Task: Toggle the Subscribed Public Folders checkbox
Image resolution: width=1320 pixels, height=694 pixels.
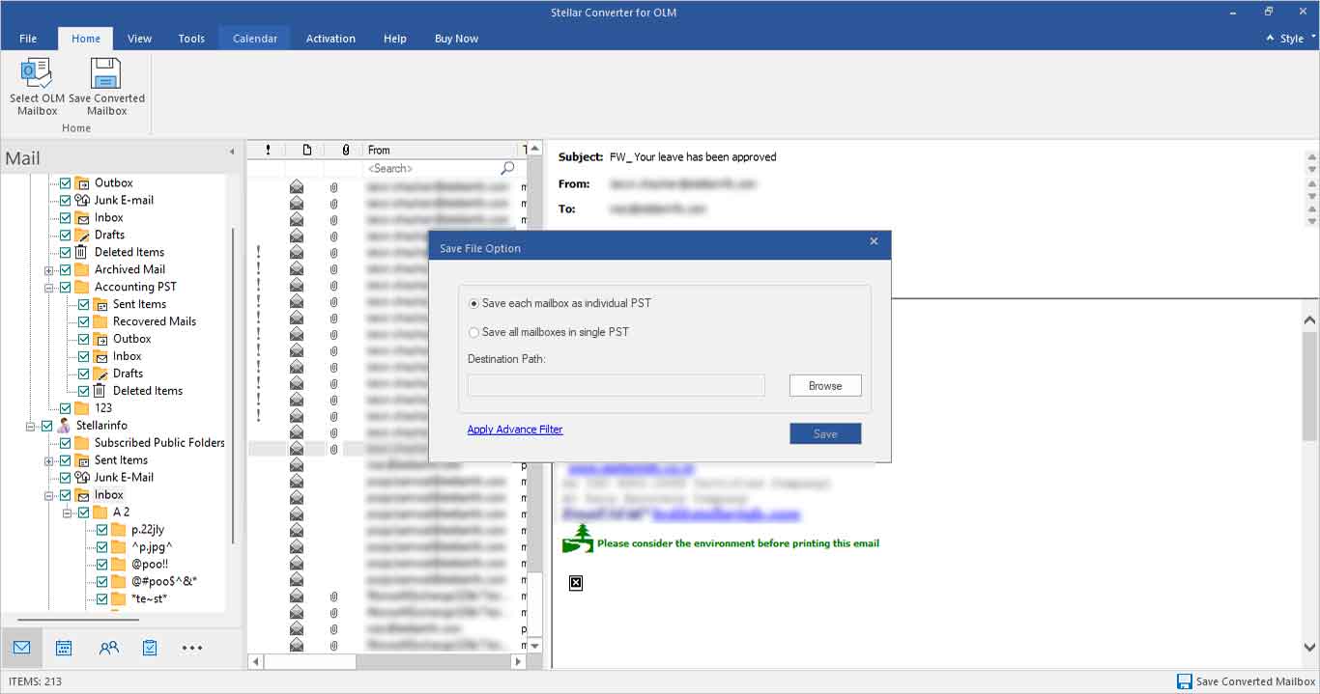Action: pos(66,442)
